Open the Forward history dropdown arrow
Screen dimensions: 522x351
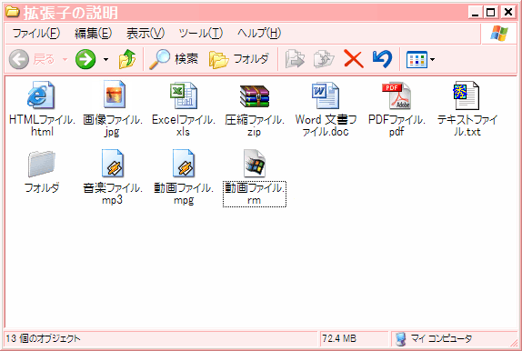(105, 60)
